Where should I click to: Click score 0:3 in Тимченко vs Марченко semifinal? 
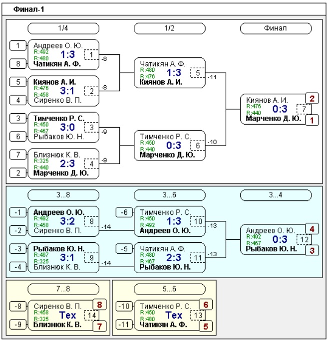(174, 146)
